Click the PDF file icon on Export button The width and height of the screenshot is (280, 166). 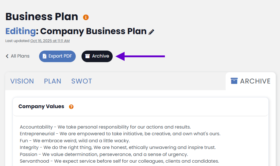45,56
